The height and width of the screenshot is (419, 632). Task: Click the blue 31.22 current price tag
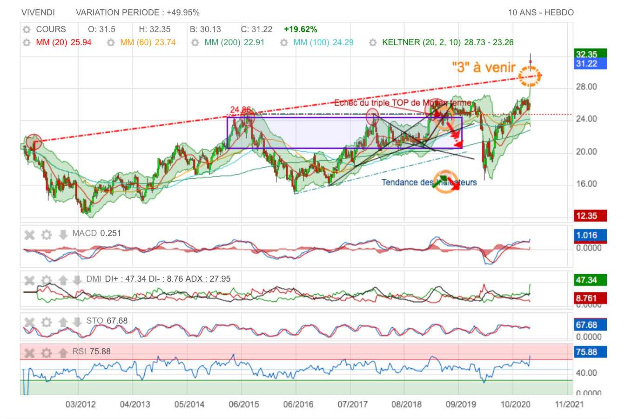pos(590,64)
